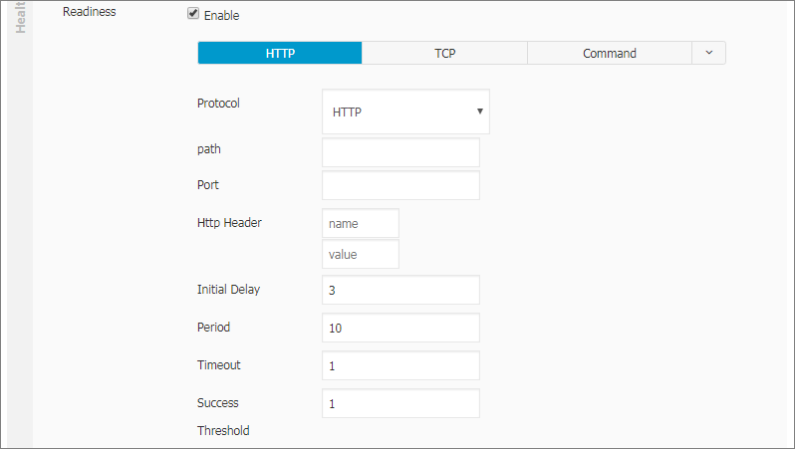
Task: Click the Protocol field label
Action: tap(218, 104)
